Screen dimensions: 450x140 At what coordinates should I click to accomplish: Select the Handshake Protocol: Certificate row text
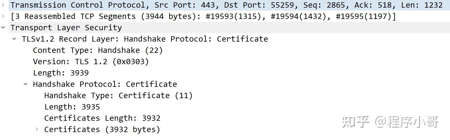[105, 84]
